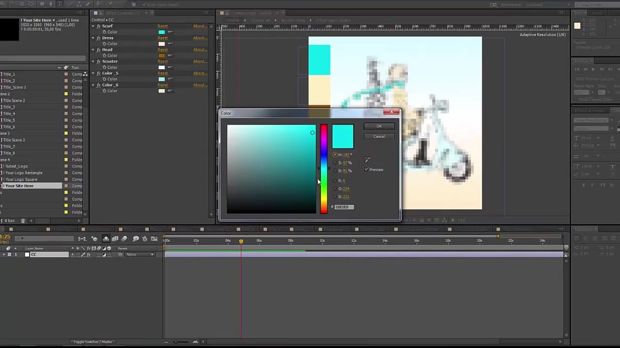Toggle the Preview checkbox
This screenshot has width=620, height=348.
coord(367,170)
